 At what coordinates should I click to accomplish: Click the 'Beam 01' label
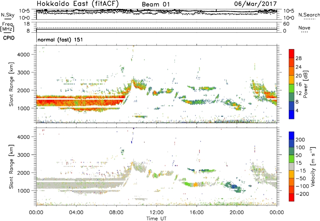click(156, 4)
